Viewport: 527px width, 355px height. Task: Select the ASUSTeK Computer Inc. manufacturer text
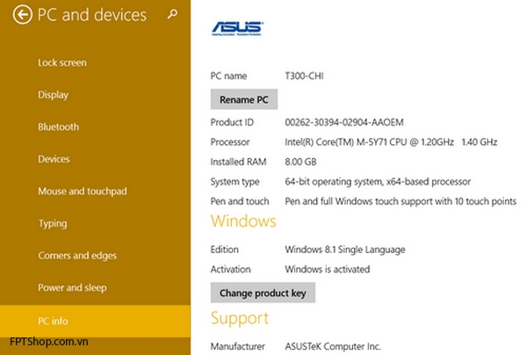click(333, 346)
